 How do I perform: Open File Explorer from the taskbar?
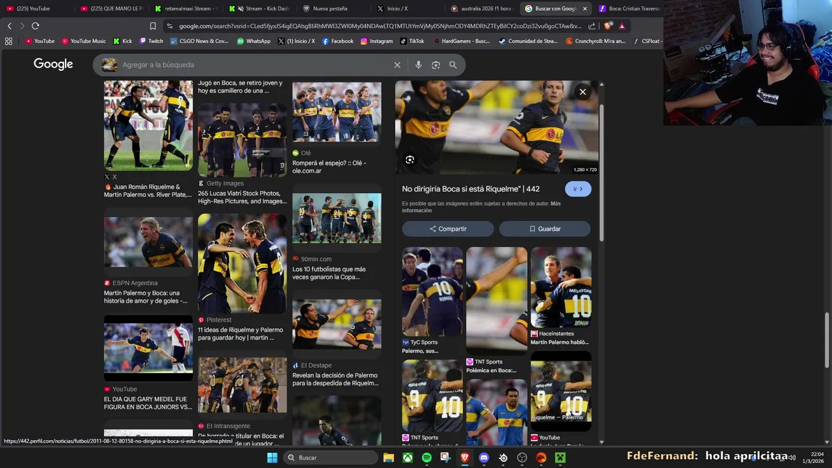(388, 458)
